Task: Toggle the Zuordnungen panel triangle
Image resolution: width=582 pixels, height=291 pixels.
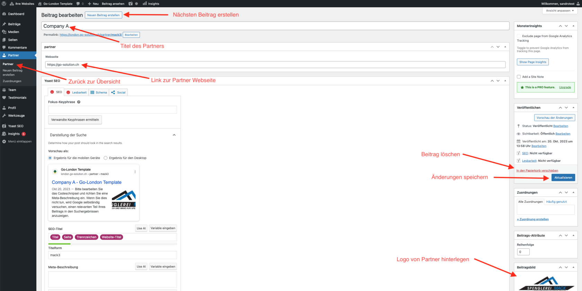Action: [x=573, y=192]
